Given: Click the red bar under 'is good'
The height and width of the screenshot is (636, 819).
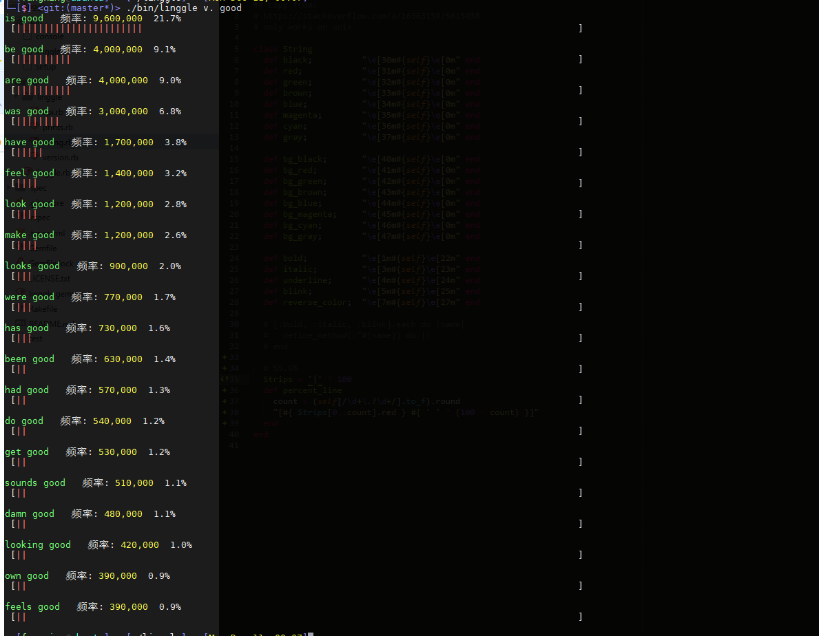Looking at the screenshot, I should [79, 29].
